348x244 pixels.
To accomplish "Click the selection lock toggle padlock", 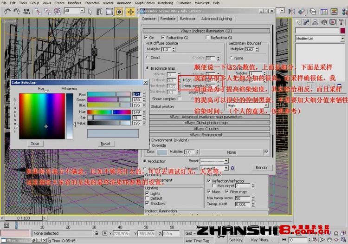I will click(x=97, y=233).
